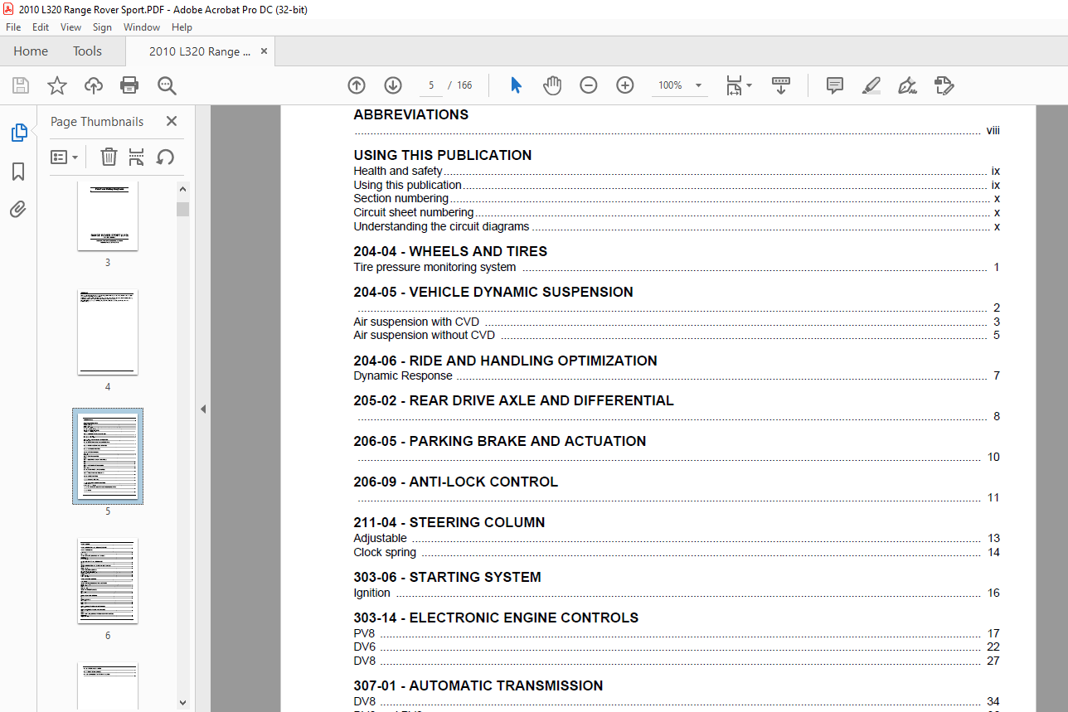This screenshot has width=1068, height=712.
Task: Open thumbnail panel options dropdown
Action: 65,157
